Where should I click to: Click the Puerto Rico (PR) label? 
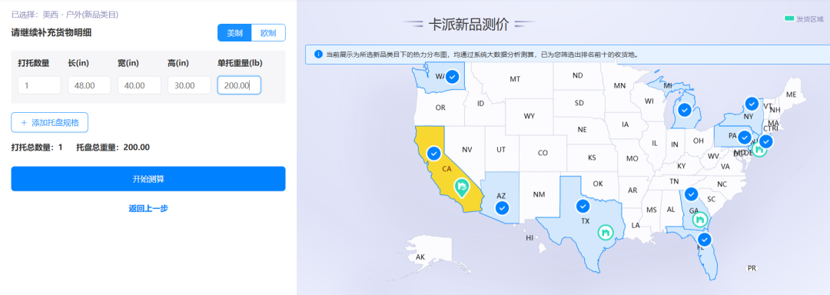pos(752,268)
